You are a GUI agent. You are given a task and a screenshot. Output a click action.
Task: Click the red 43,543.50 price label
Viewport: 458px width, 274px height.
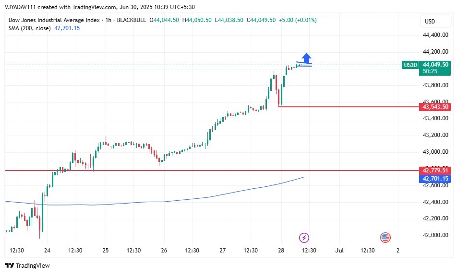[435, 106]
